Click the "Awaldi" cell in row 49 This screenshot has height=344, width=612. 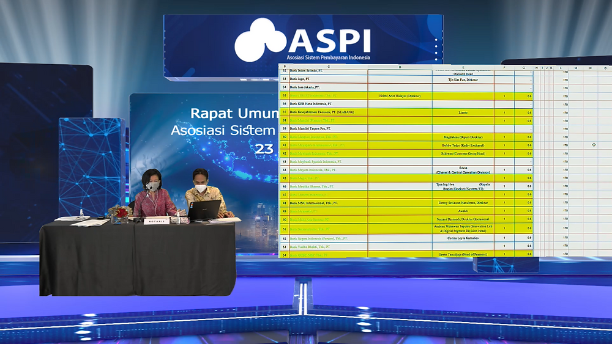tap(463, 211)
